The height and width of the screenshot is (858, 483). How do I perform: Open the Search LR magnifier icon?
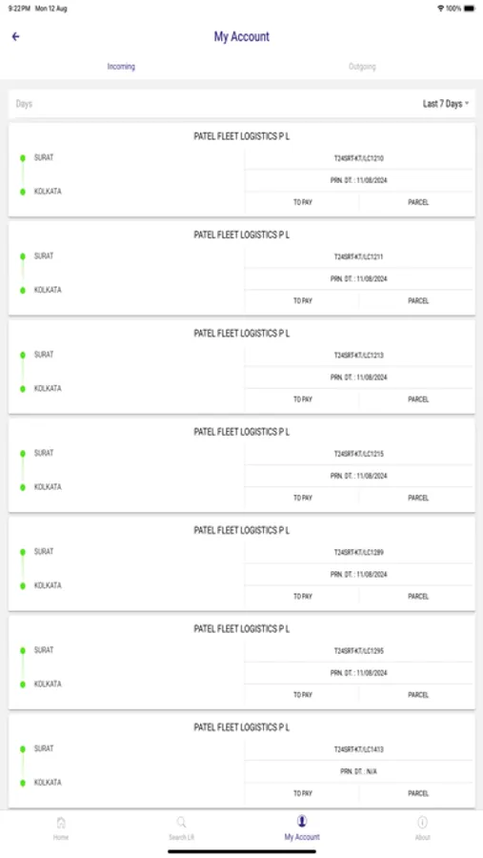pos(182,823)
